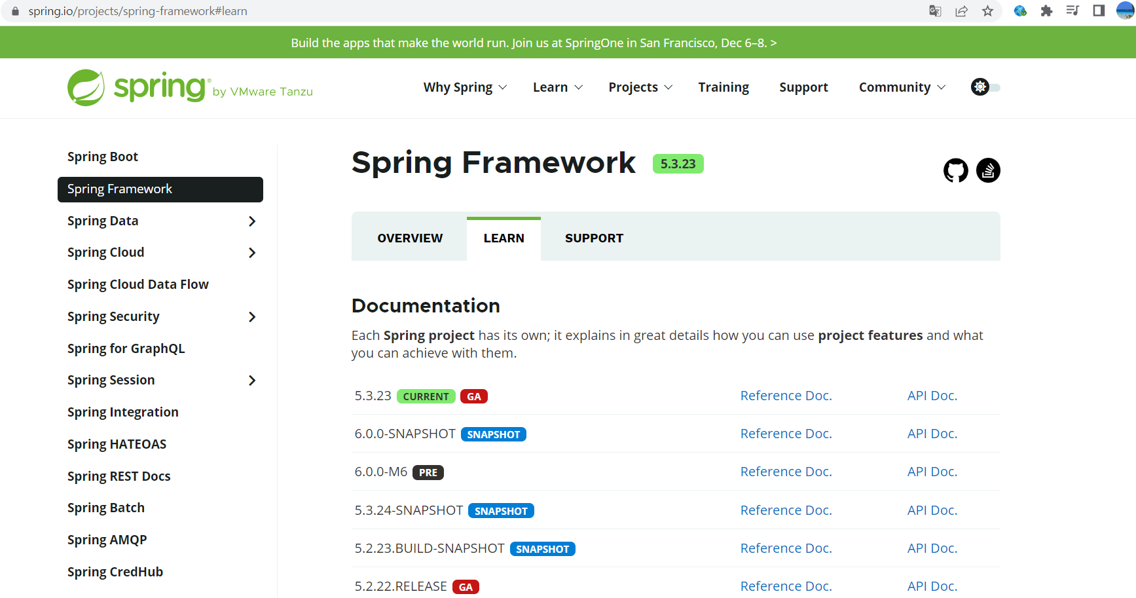This screenshot has width=1136, height=598.
Task: Open Spring Boot in the sidebar
Action: click(103, 157)
